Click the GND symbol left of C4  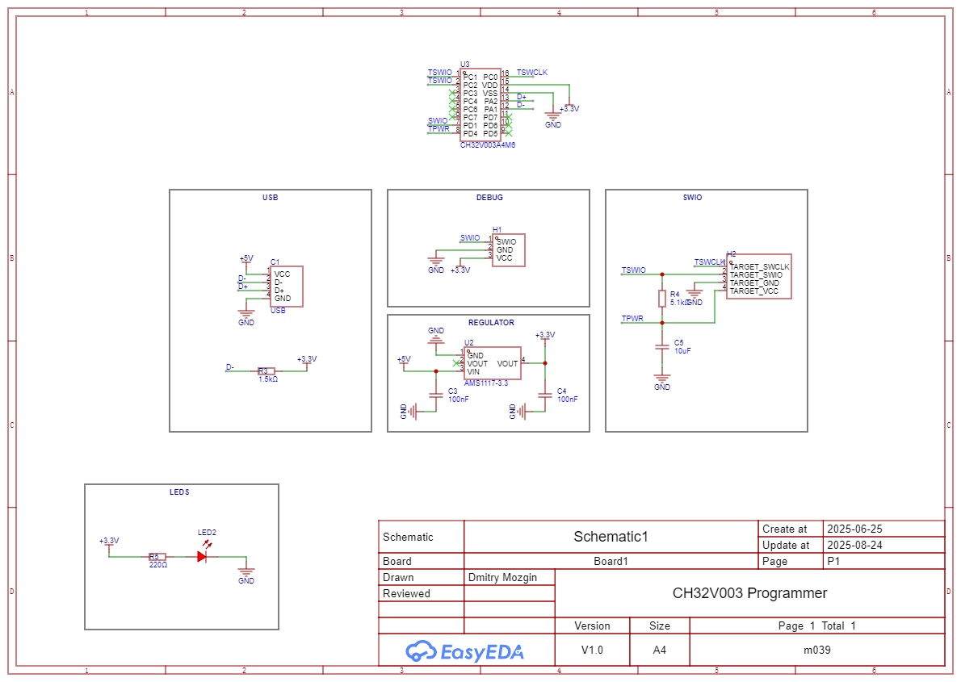click(518, 411)
